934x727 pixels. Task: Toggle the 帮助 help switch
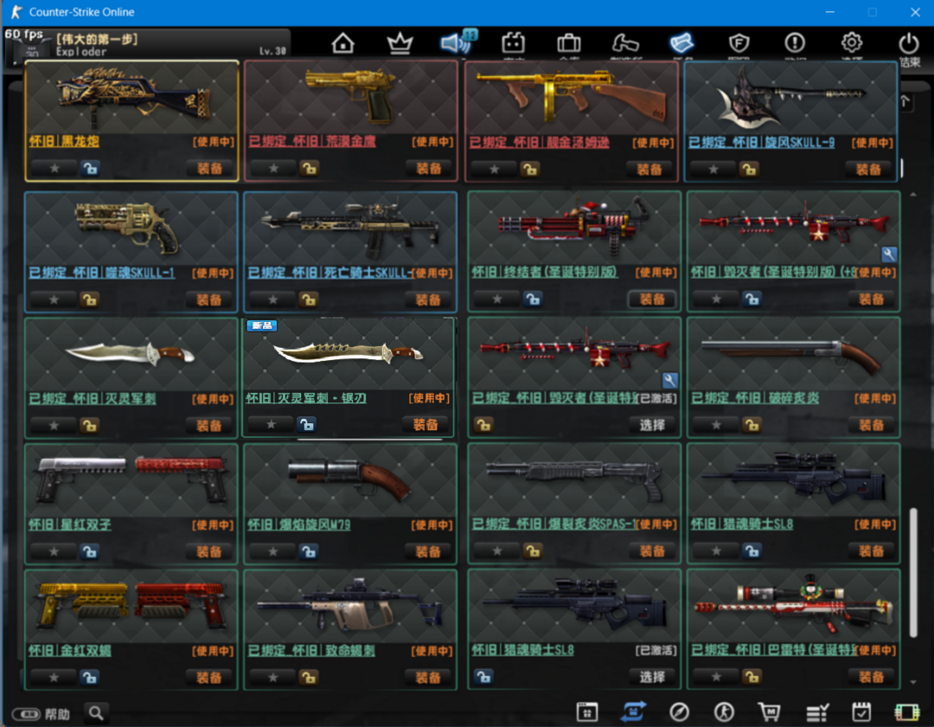[x=26, y=714]
